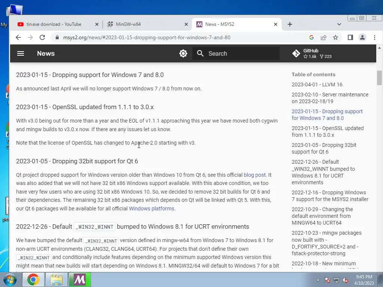383x287 pixels.
Task: Select the TOC entry for dropping Windows 7 and 8.0
Action: pyautogui.click(x=327, y=115)
